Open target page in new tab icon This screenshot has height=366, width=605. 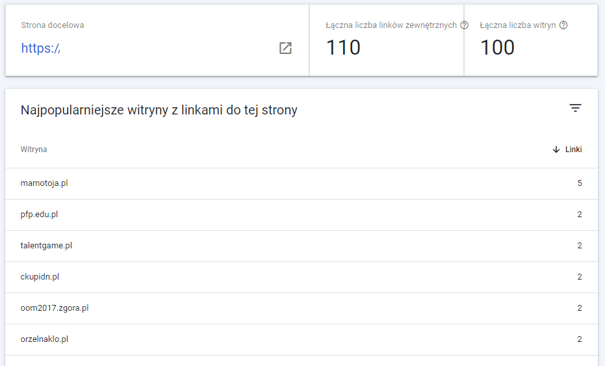point(285,48)
